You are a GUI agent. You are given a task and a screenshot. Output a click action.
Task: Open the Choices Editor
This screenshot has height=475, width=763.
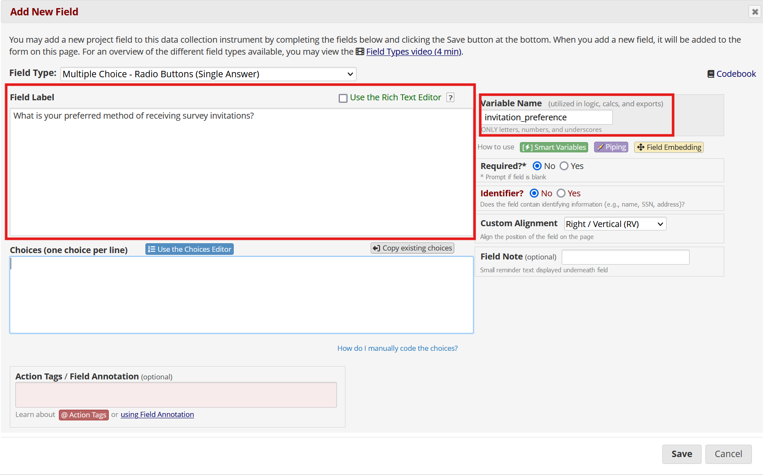189,249
